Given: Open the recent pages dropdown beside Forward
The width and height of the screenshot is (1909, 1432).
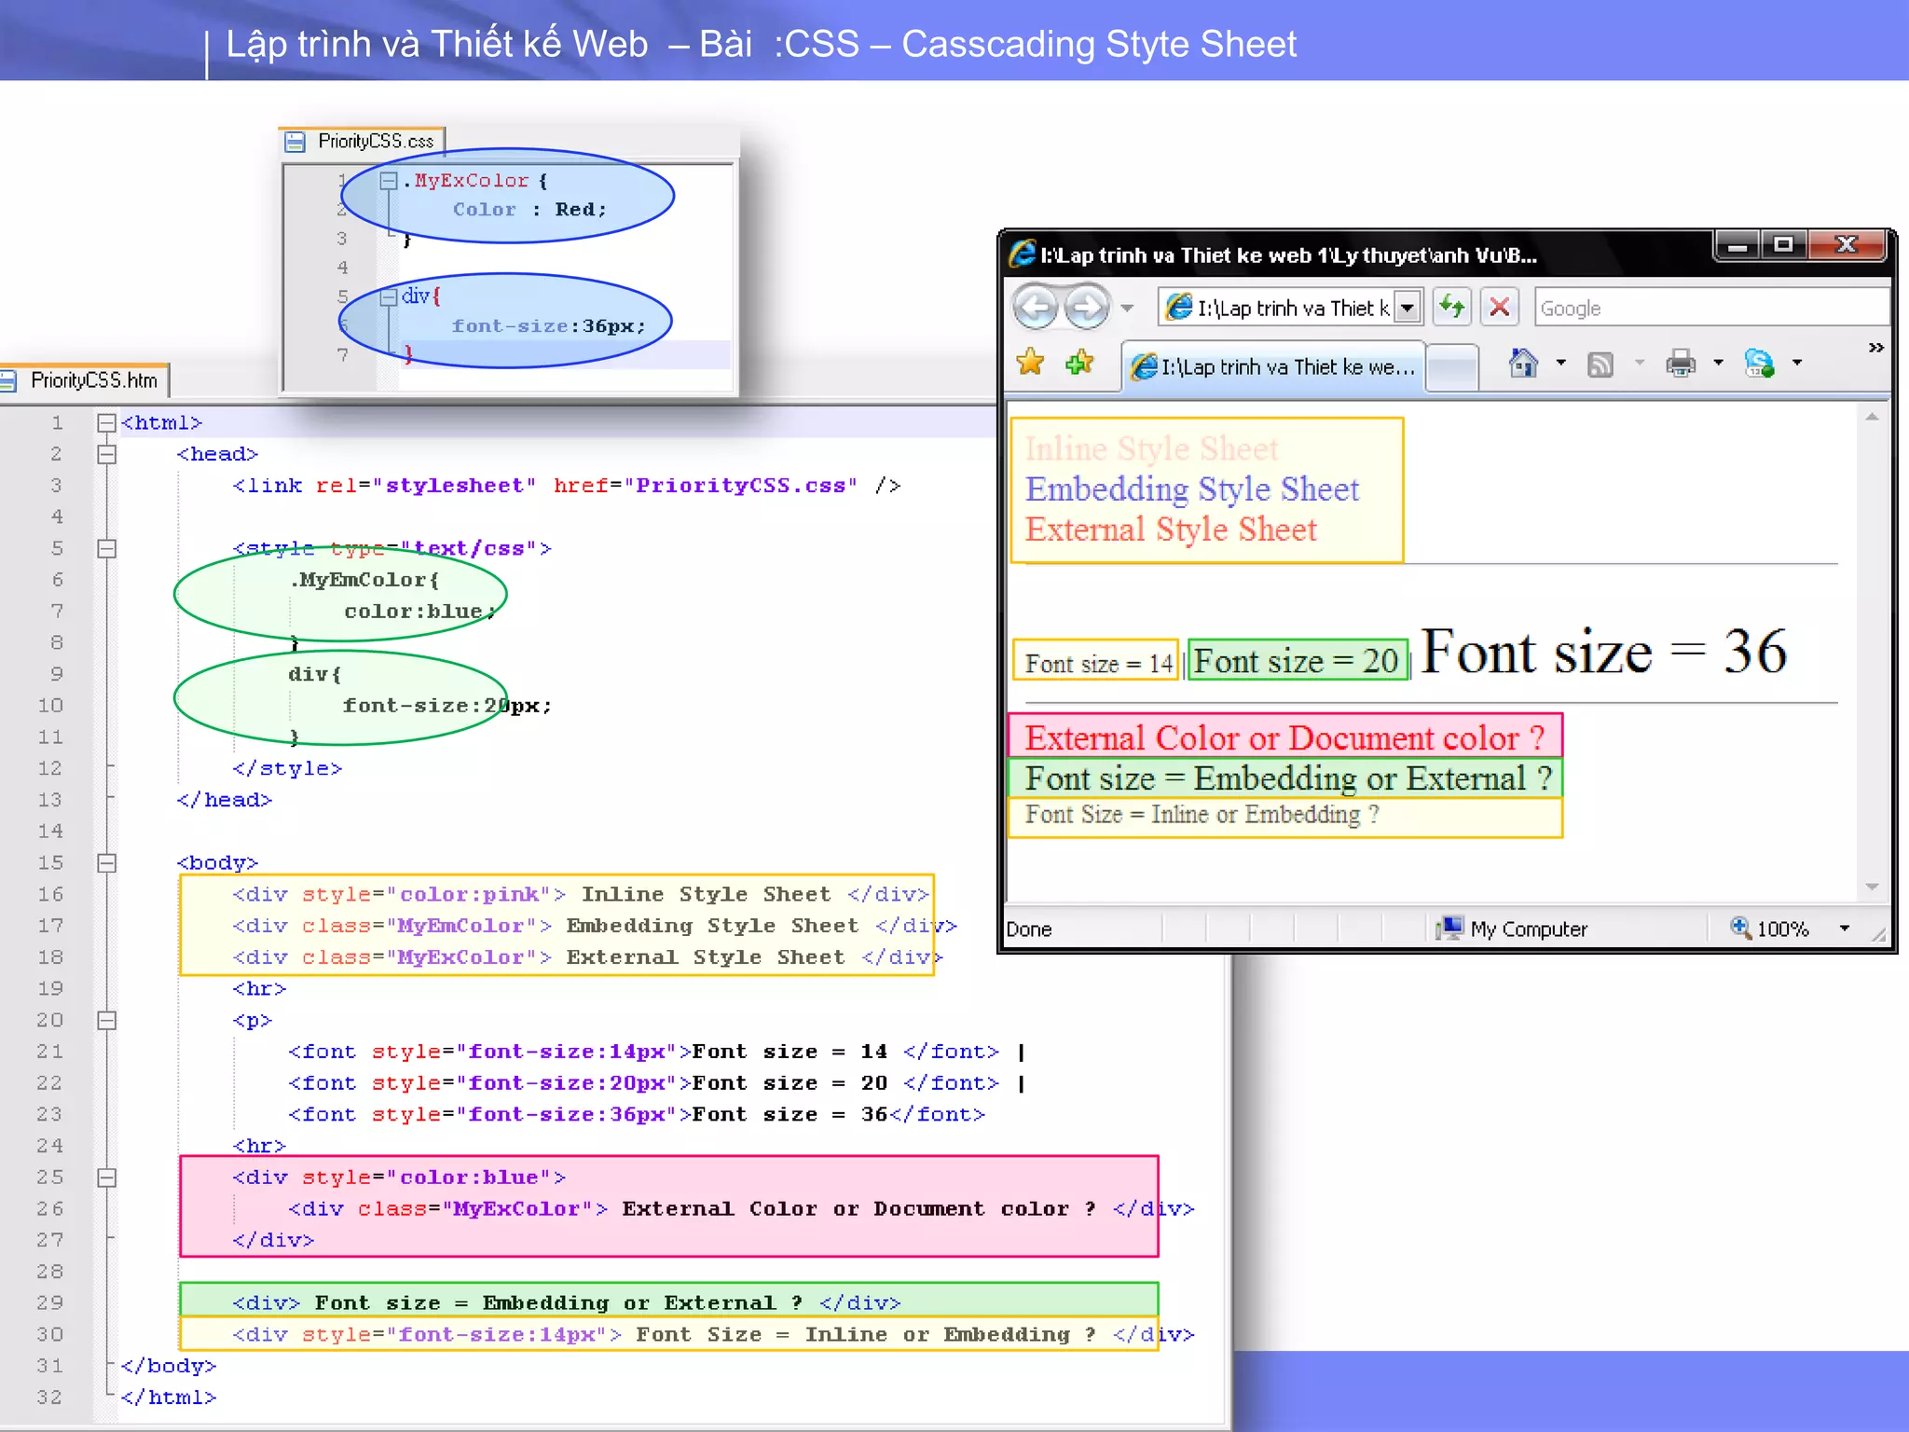Looking at the screenshot, I should (1127, 308).
